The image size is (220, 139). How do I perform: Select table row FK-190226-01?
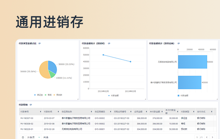pos(118,129)
